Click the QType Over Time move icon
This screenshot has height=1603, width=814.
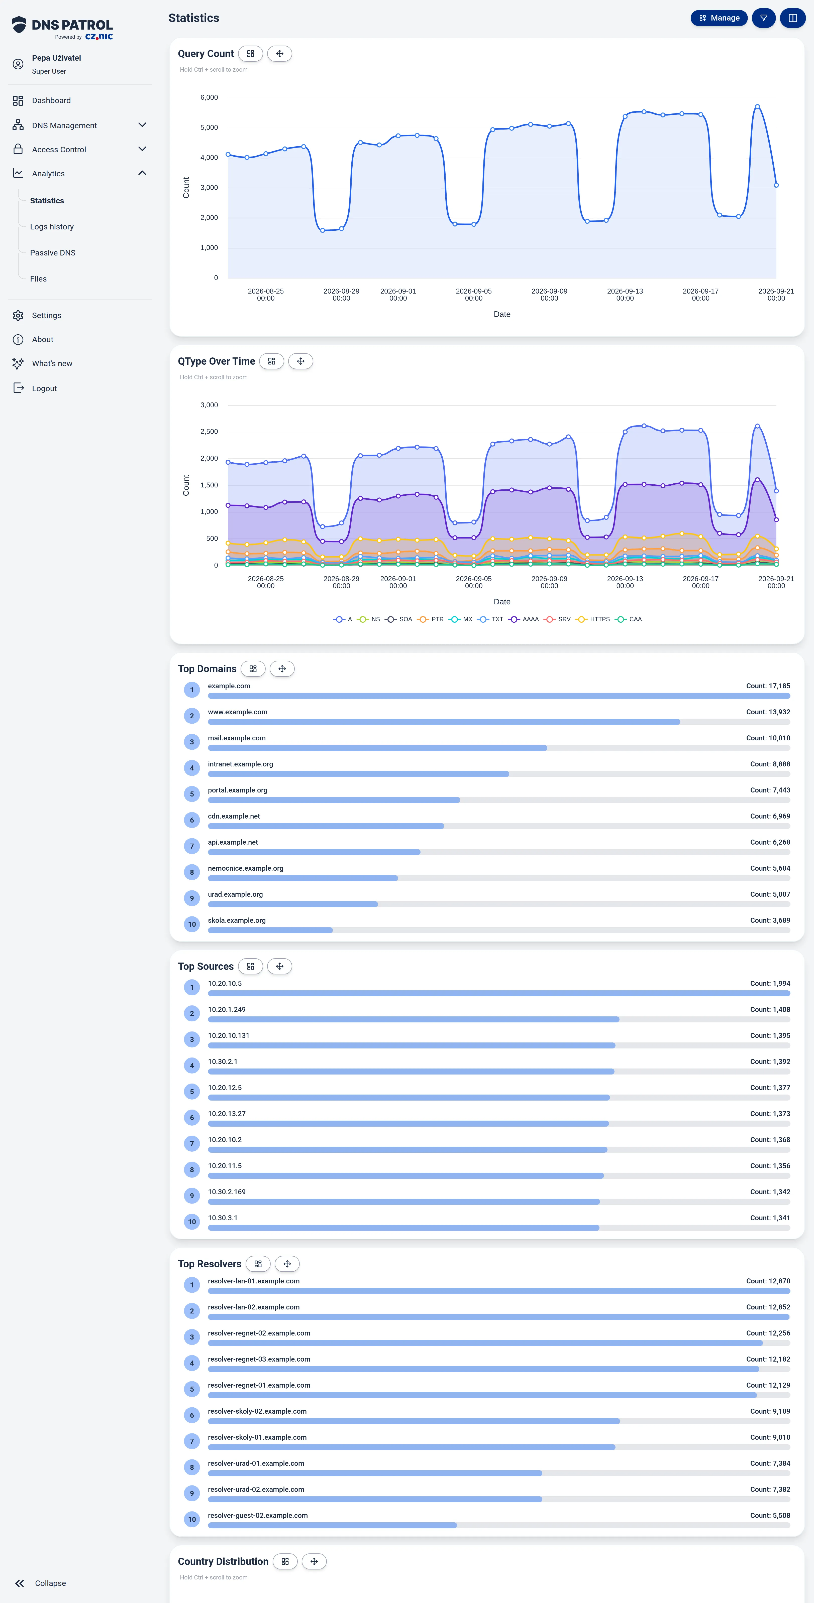pos(301,361)
